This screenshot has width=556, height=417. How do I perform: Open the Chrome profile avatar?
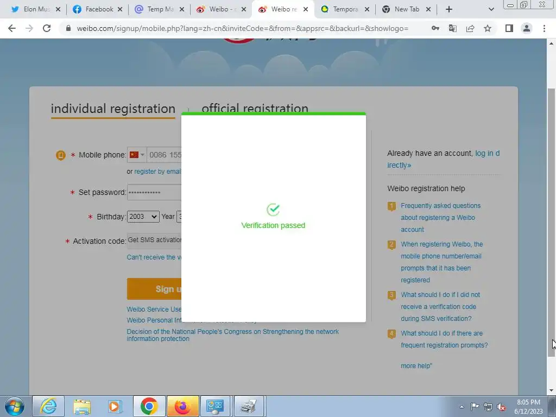[527, 28]
